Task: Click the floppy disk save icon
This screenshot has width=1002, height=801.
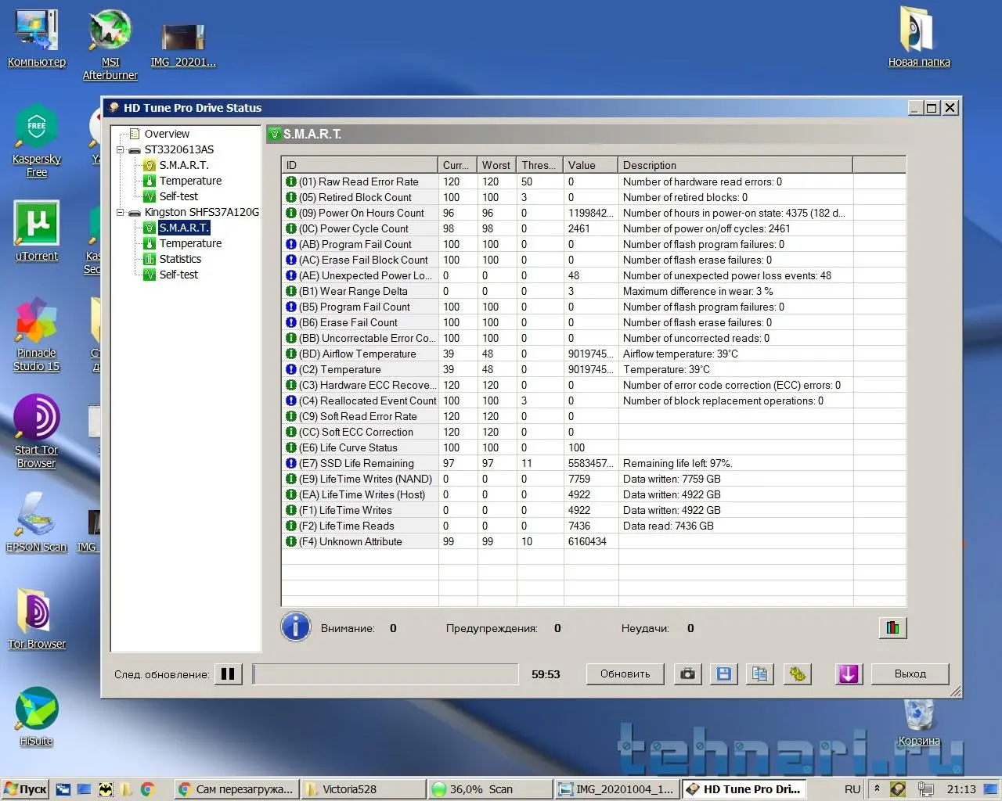Action: click(x=724, y=673)
